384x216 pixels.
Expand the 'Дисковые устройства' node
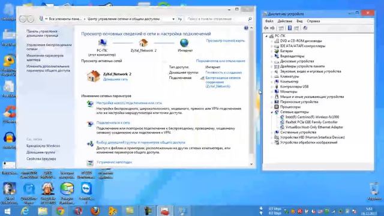[x=272, y=61]
